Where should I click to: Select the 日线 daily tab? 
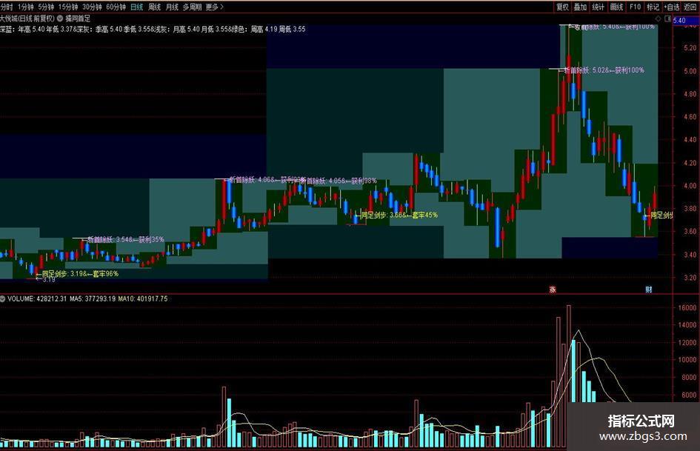tap(137, 7)
